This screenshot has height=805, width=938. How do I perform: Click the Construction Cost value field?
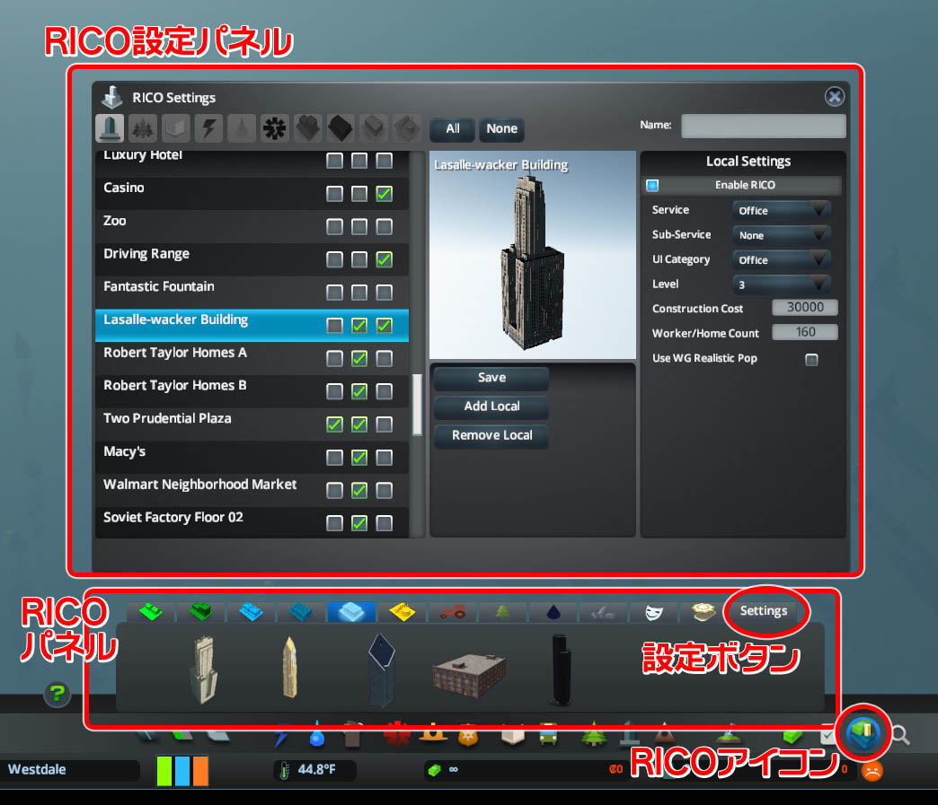coord(805,307)
